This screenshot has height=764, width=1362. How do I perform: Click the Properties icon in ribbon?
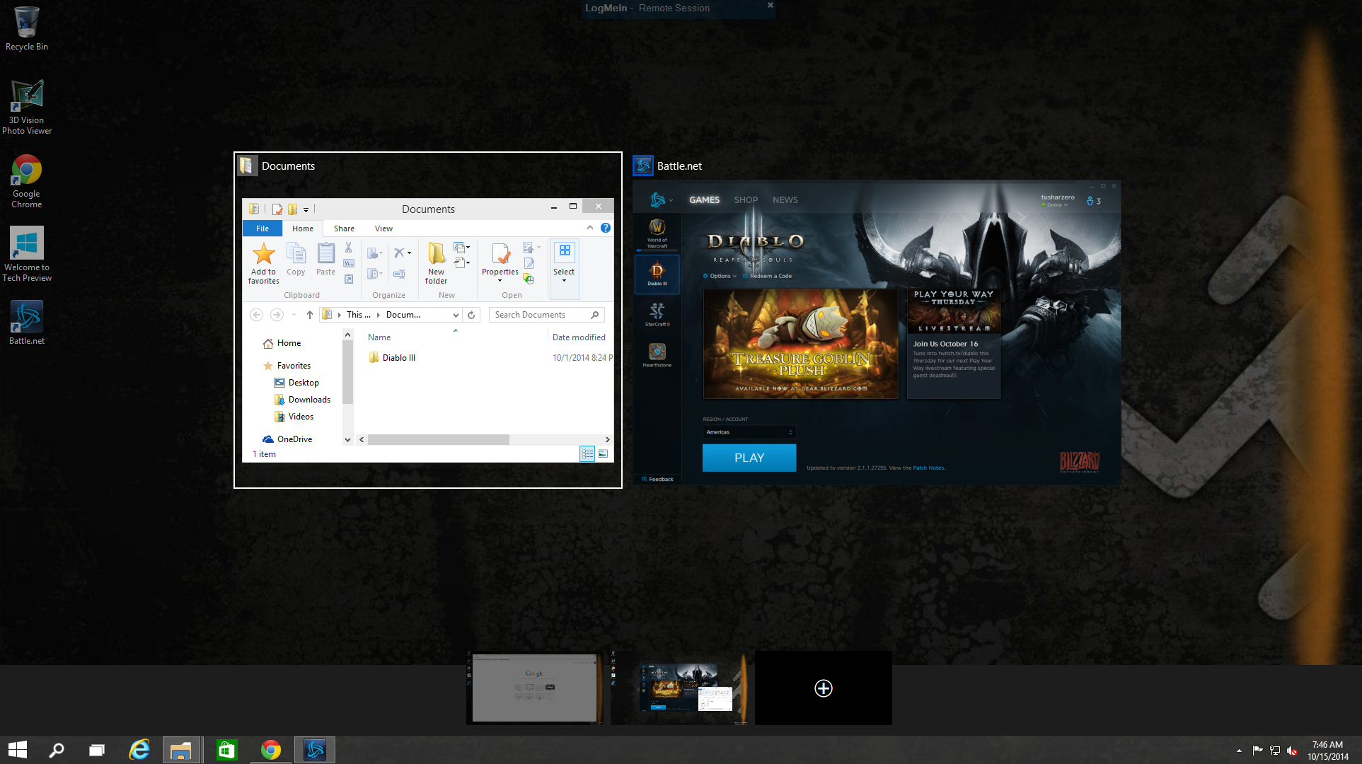point(500,253)
